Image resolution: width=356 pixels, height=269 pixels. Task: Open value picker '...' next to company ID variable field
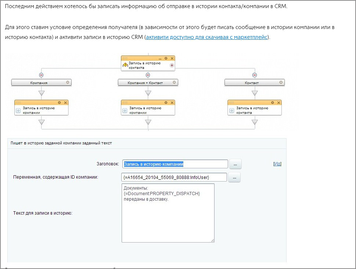tap(234, 177)
